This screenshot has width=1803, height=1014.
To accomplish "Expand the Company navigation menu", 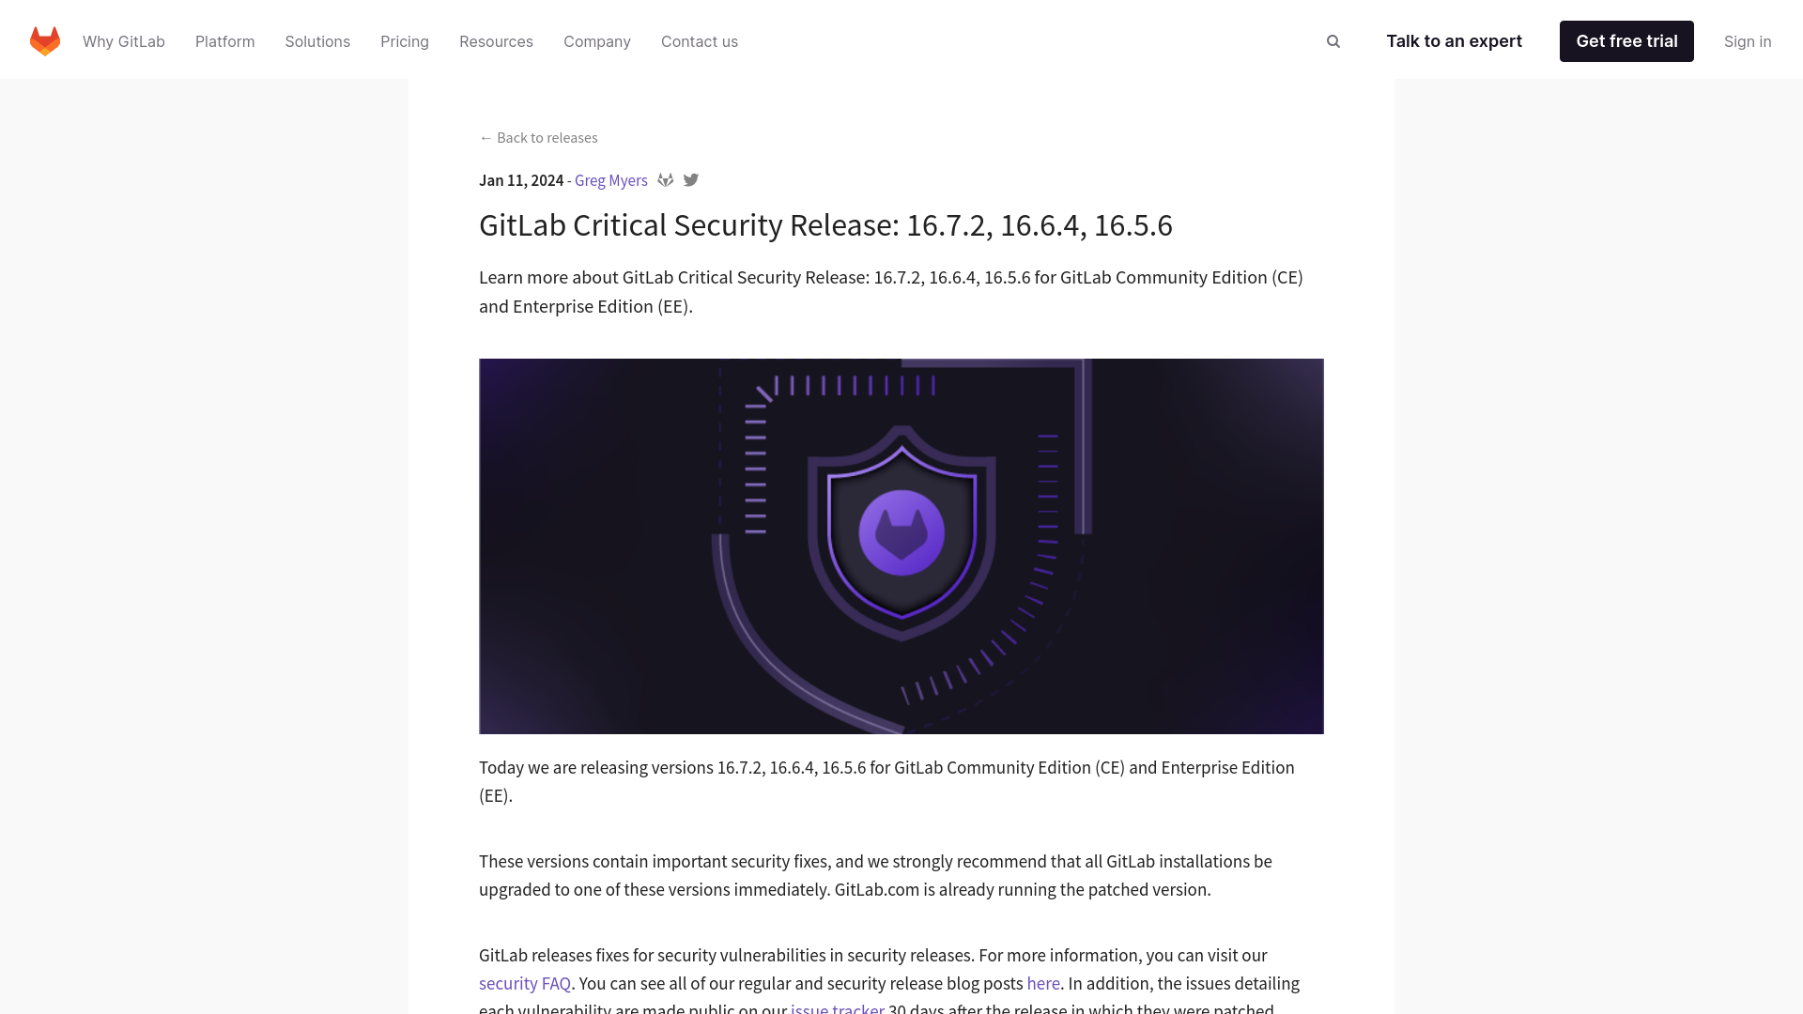I will (x=597, y=41).
